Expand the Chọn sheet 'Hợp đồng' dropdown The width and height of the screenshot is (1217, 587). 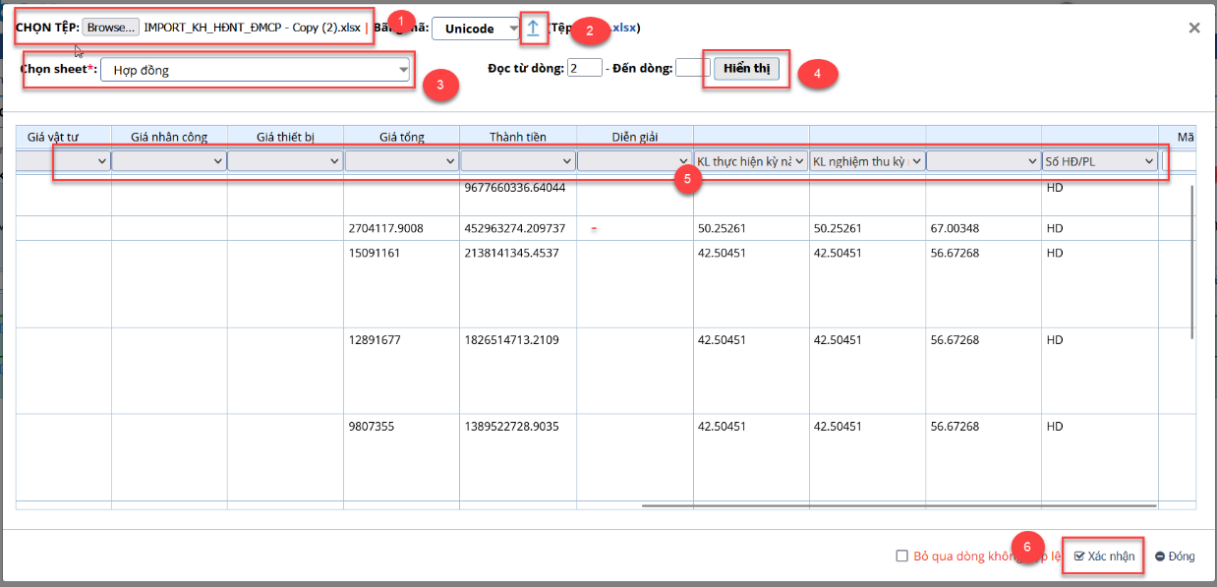click(x=255, y=70)
